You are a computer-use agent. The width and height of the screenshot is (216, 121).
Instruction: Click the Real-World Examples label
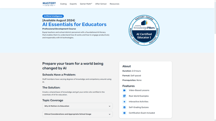coord(139,96)
